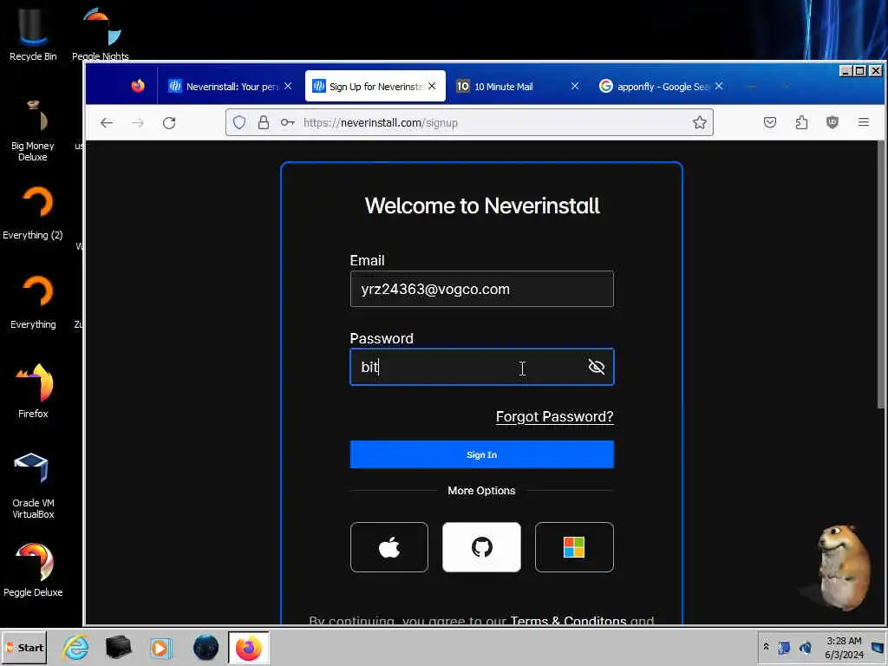The image size is (888, 666).
Task: Click the Email input field
Action: 481,289
